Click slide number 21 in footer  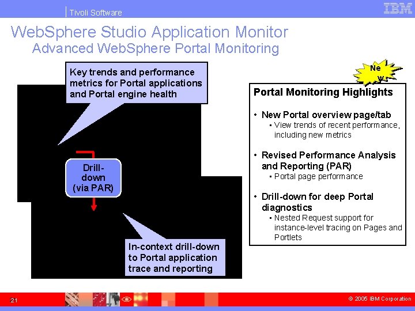[x=14, y=300]
